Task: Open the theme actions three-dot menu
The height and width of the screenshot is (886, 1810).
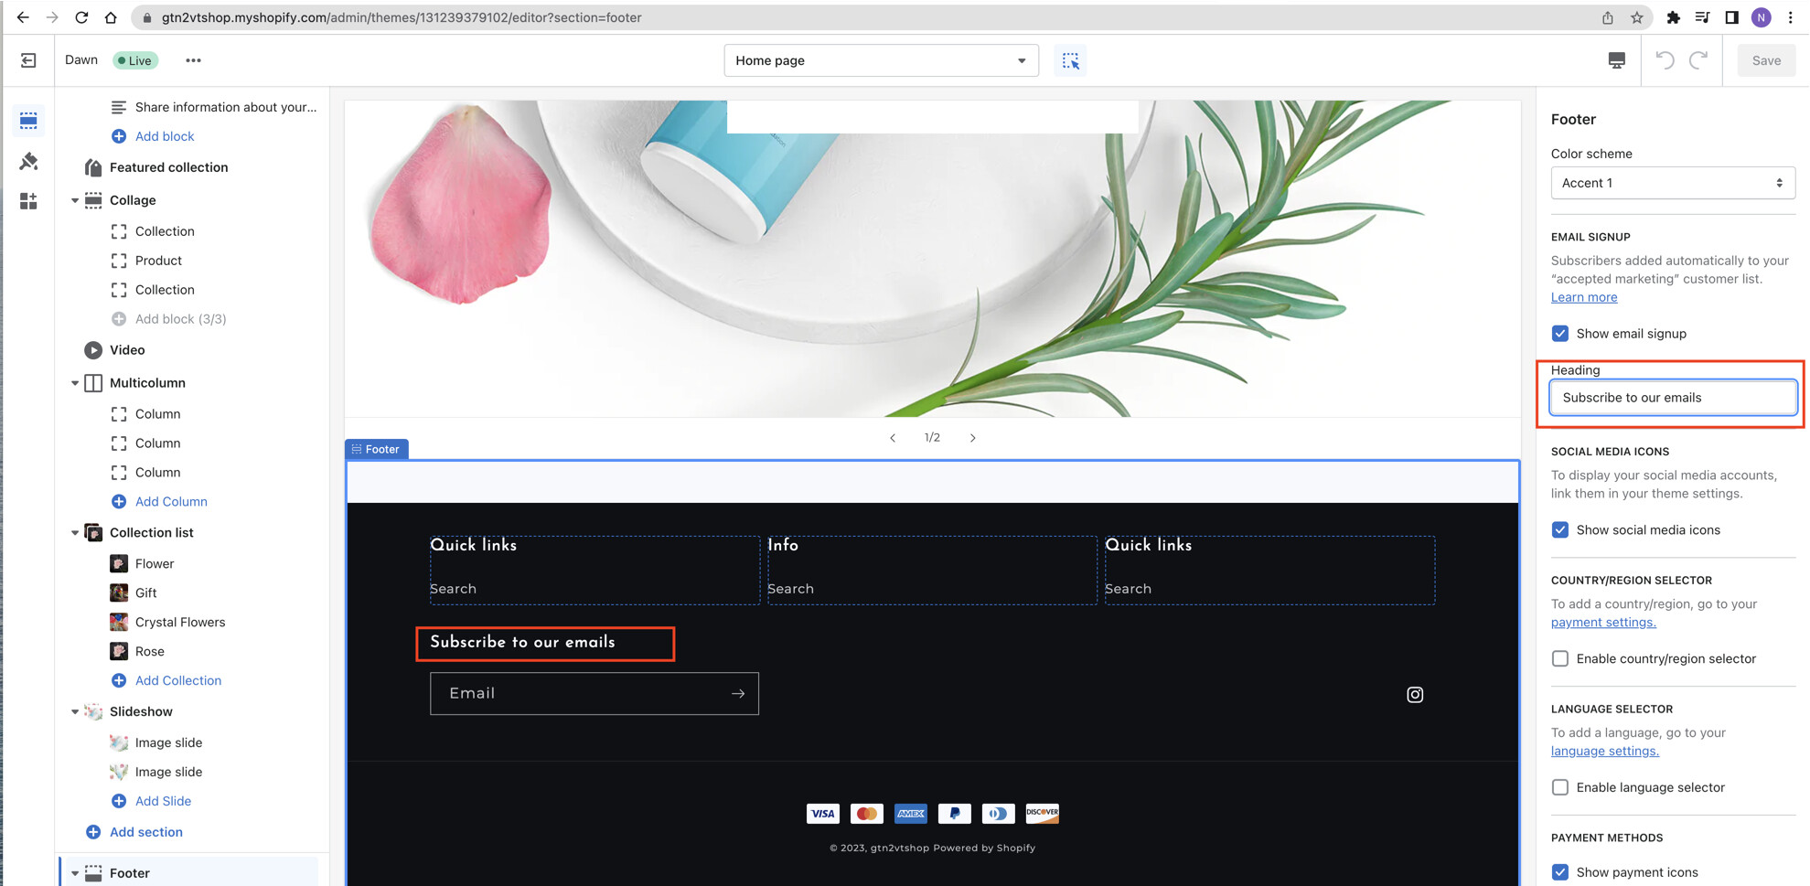Action: [x=193, y=60]
